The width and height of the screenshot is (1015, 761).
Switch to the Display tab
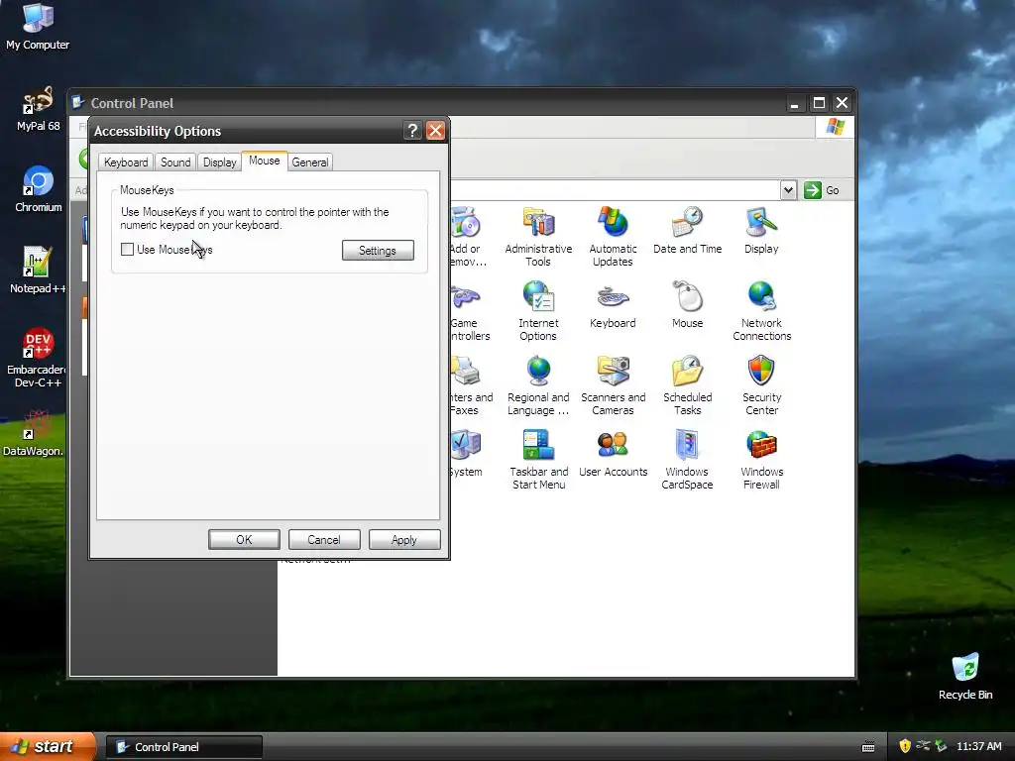219,162
